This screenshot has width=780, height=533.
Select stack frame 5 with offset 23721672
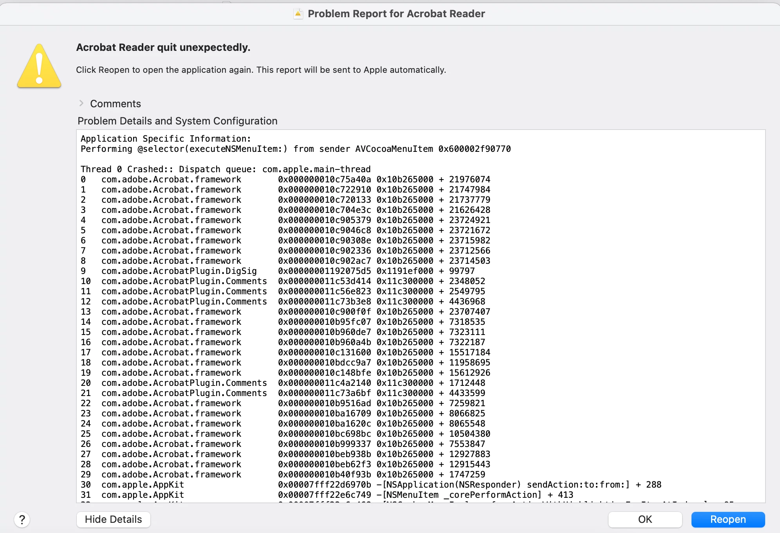tap(285, 230)
